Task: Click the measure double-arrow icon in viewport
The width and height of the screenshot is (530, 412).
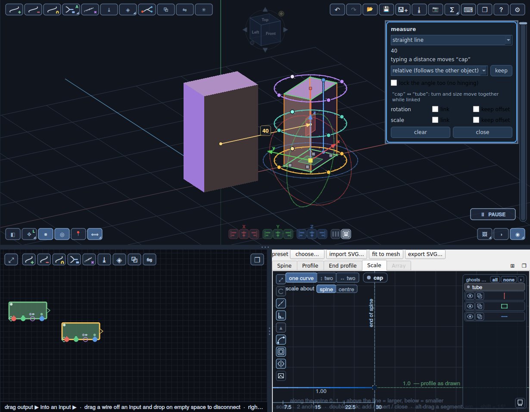Action: coord(95,234)
